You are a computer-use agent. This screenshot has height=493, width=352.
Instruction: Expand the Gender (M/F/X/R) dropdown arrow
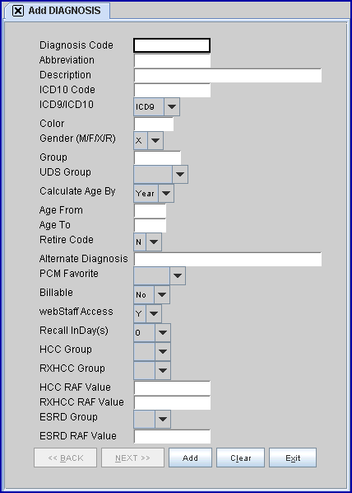tap(155, 140)
